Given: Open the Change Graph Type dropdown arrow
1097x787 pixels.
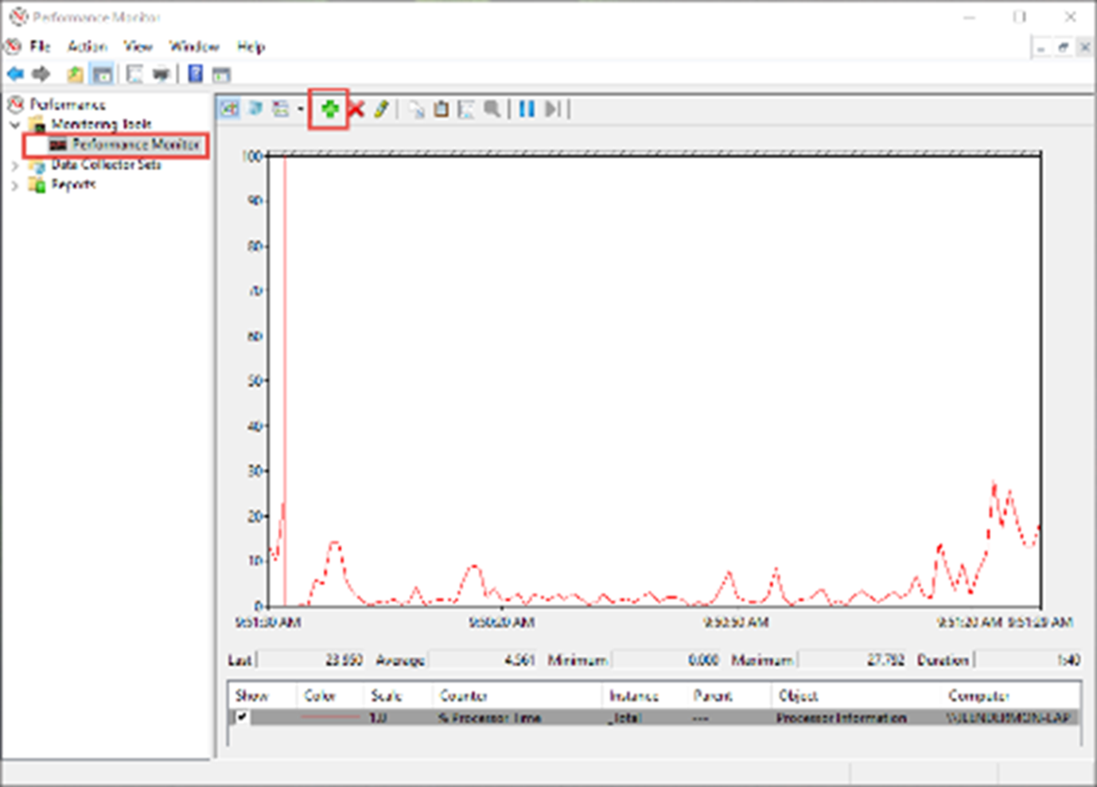Looking at the screenshot, I should (x=301, y=109).
